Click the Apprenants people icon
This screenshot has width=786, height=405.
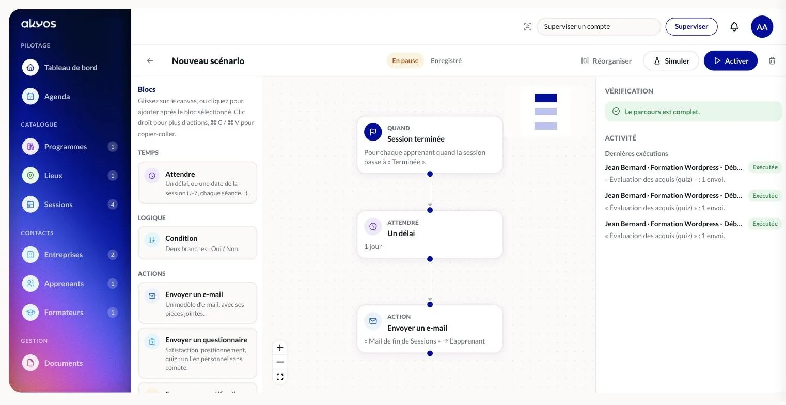(x=30, y=284)
